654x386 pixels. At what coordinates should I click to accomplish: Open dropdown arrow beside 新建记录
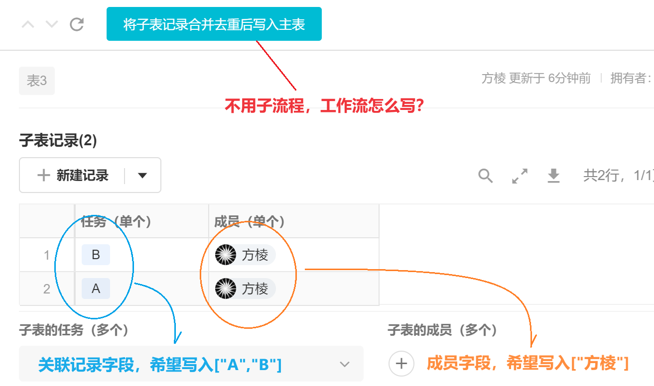click(x=142, y=175)
